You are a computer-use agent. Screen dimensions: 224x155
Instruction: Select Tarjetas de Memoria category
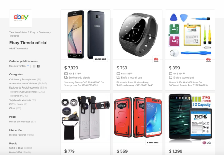20,100
